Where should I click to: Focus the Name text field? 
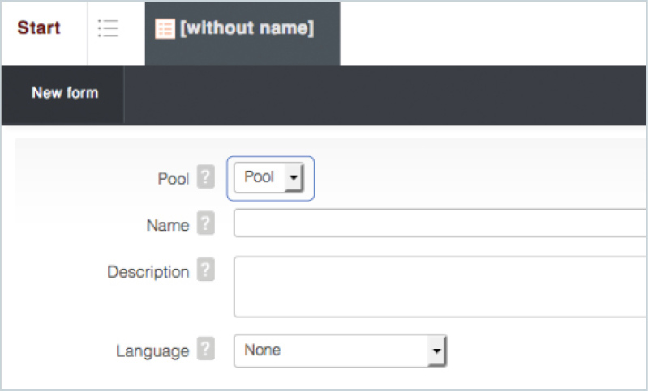[438, 223]
